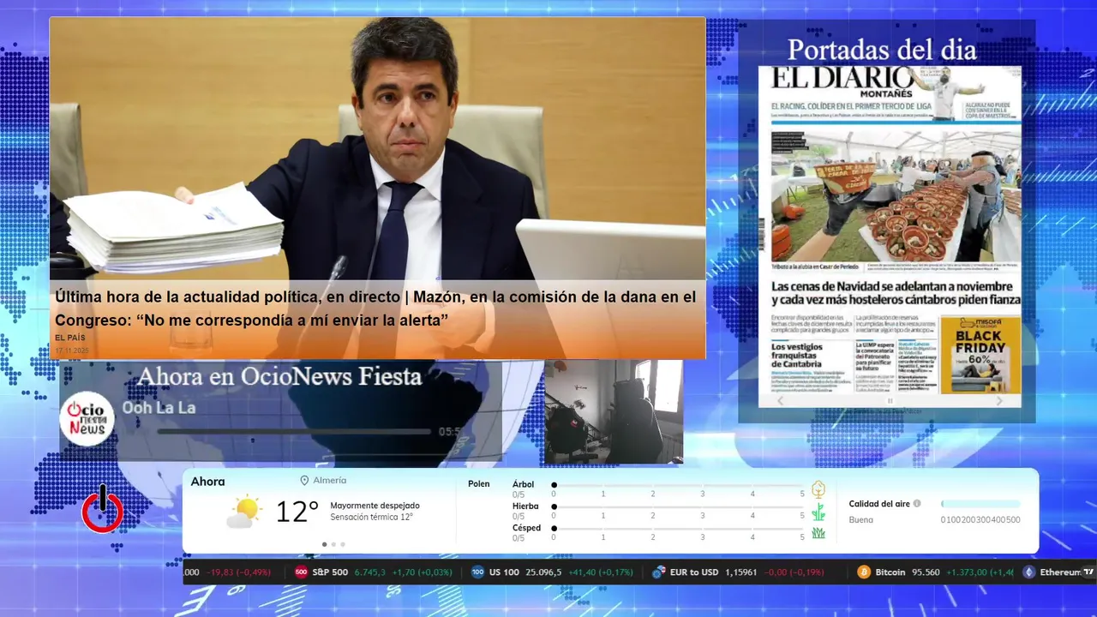Click the Árbol tree pollen icon
Viewport: 1097px width, 617px height.
point(818,489)
